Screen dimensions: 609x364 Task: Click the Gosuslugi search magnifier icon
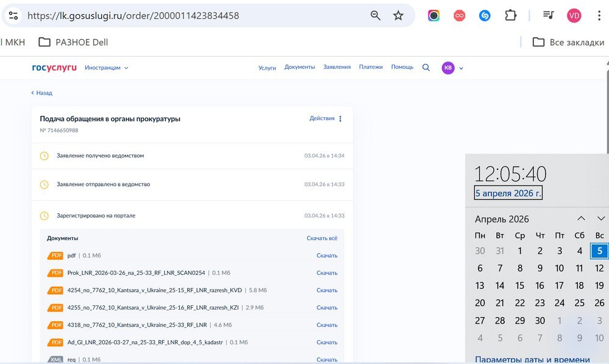pyautogui.click(x=426, y=68)
